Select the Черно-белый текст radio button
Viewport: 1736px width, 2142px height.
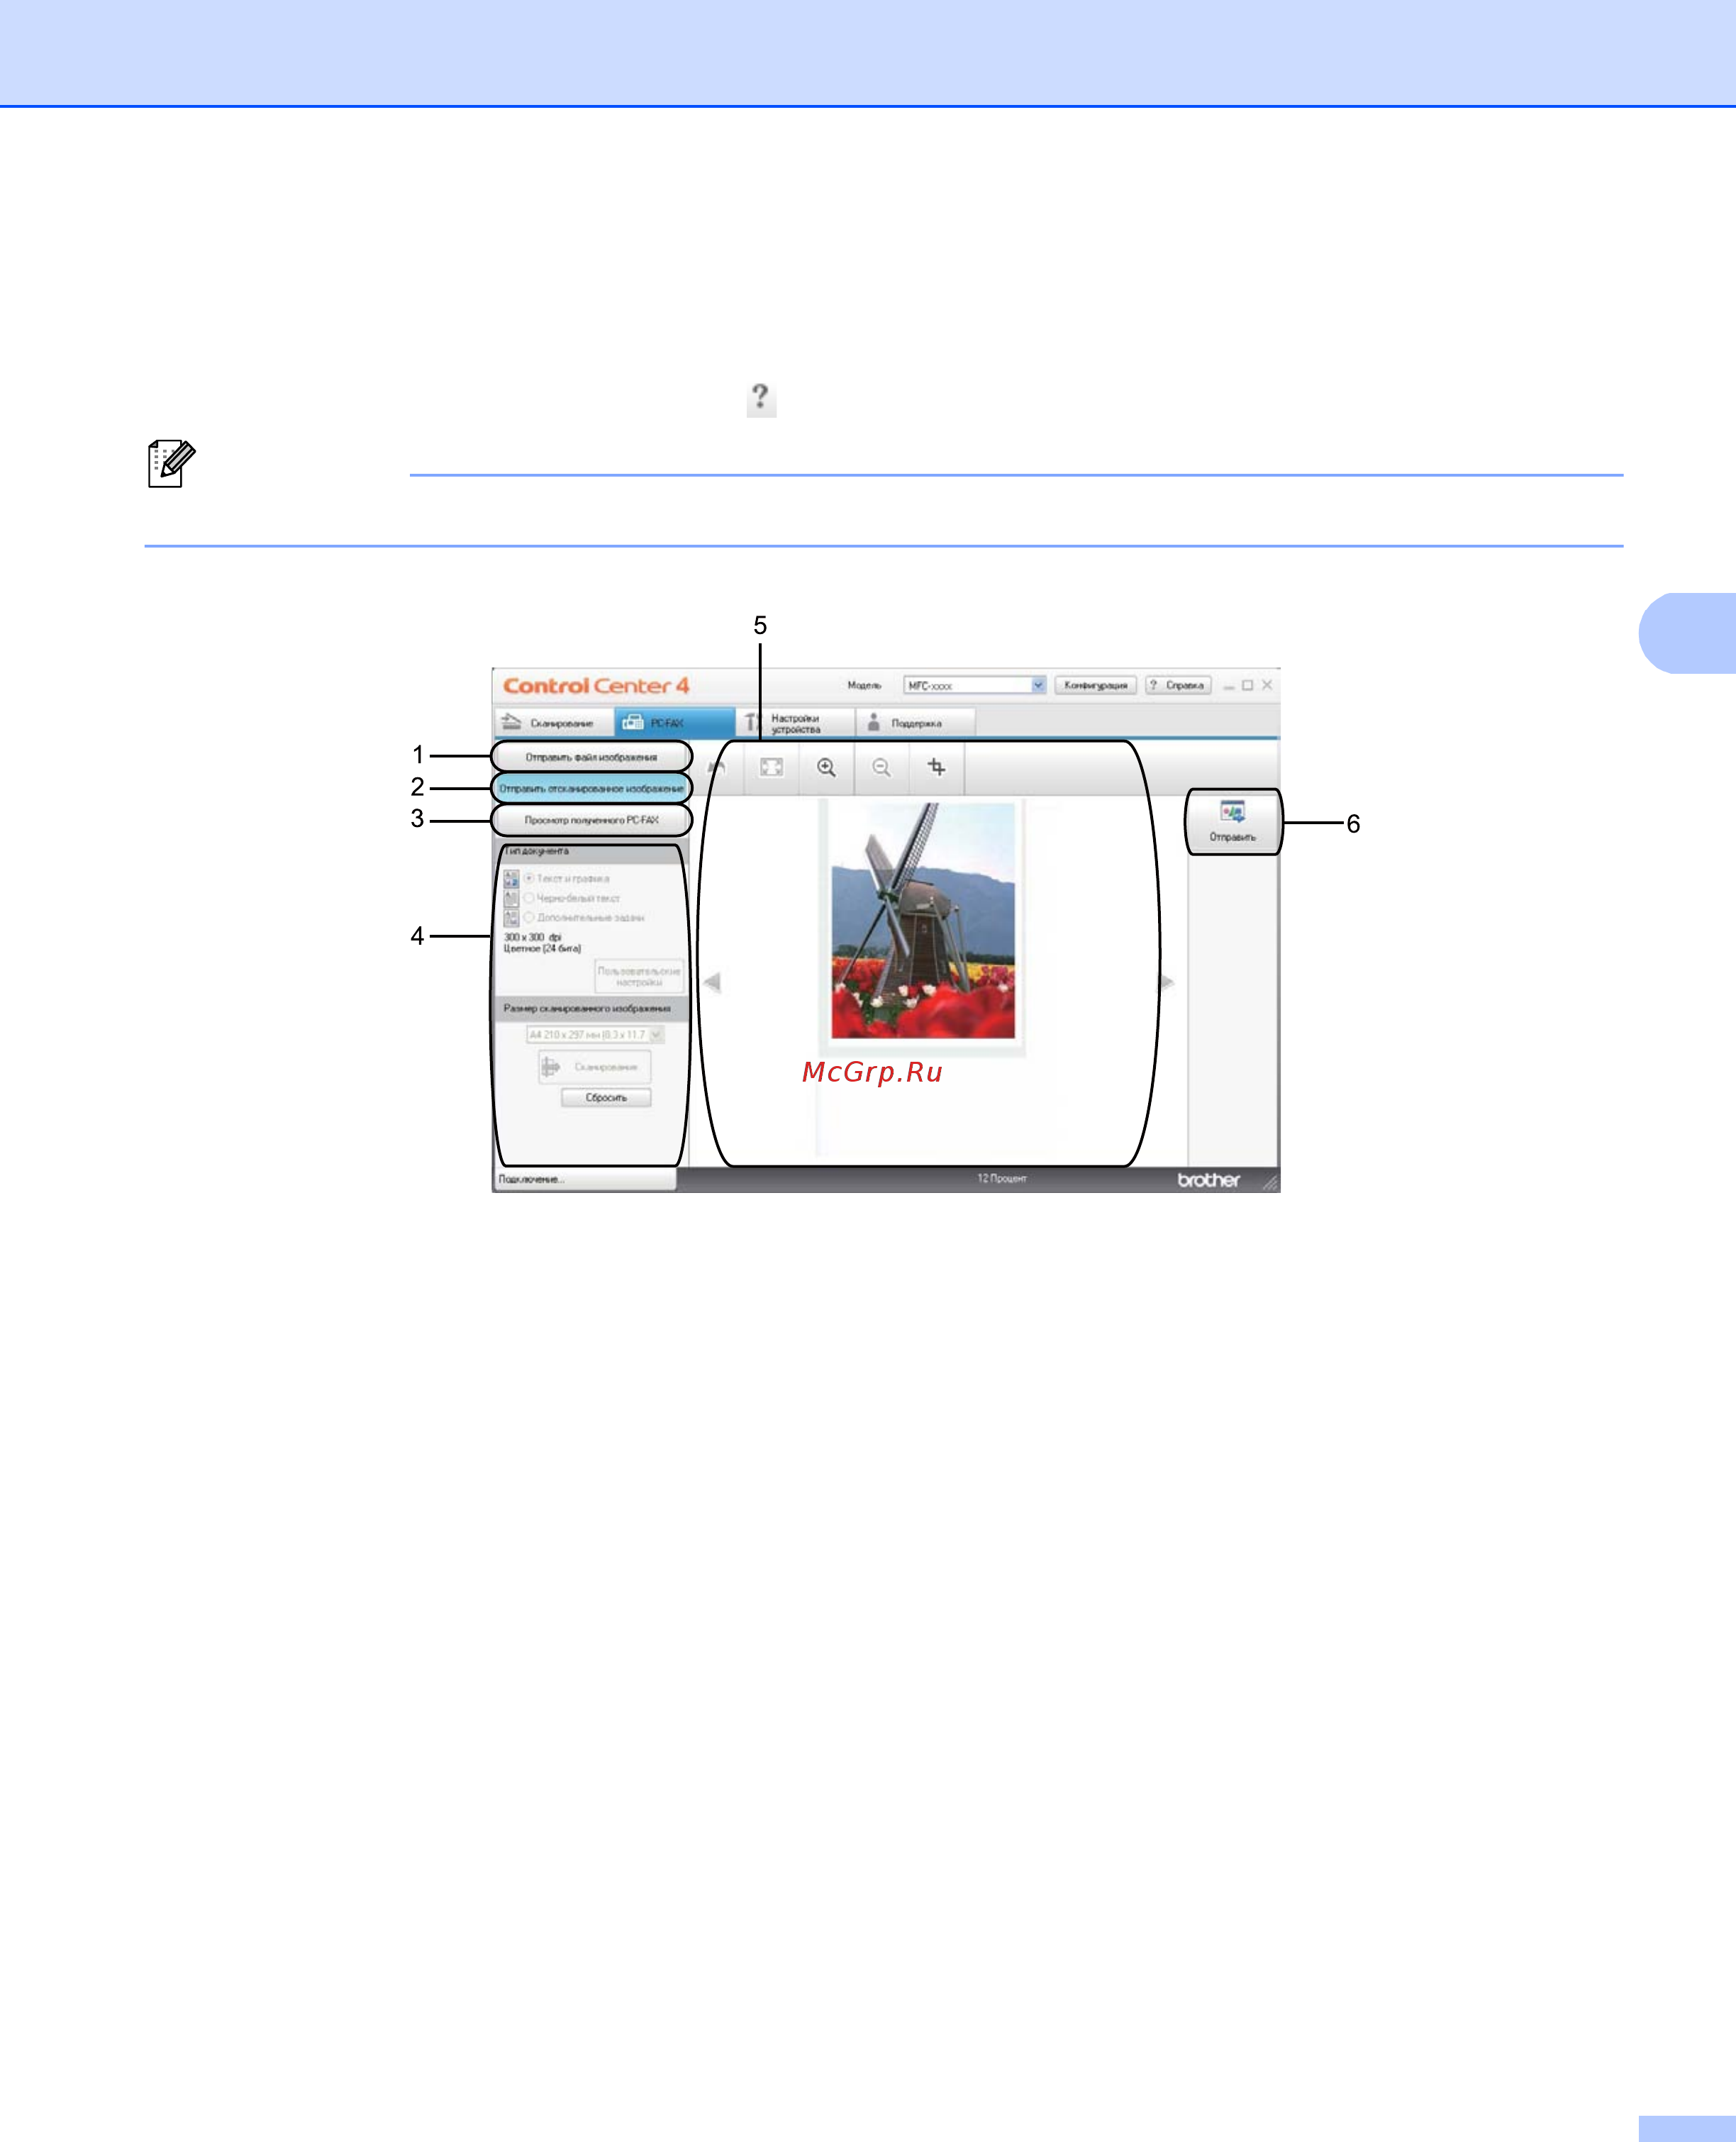tap(529, 898)
